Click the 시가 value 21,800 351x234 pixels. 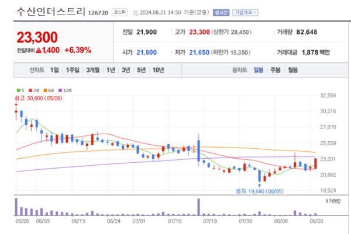coord(147,53)
